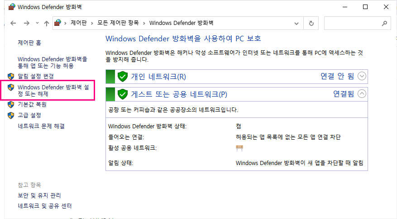Close the Windows Defender 방화벽 window
The height and width of the screenshot is (219, 397).
pos(386,7)
